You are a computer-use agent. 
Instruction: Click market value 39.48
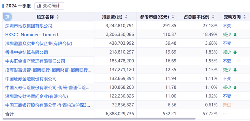tap(171, 44)
